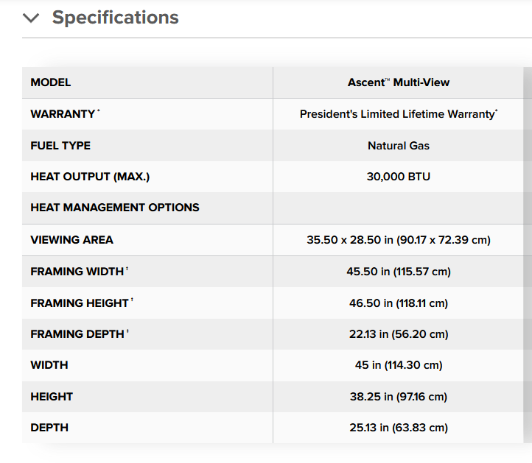Screen dimensions: 532x463
Task: Click the FRAMING WIDTH label
Action: (x=77, y=272)
